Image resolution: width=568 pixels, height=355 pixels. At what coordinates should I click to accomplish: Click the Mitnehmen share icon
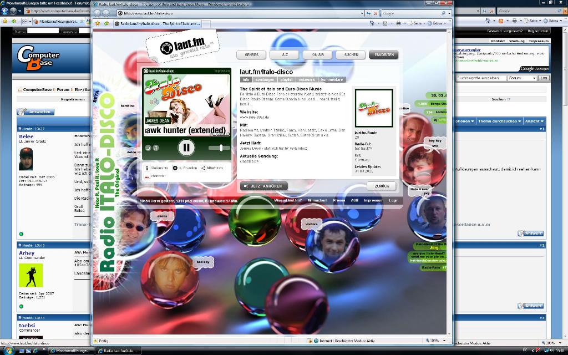[x=203, y=168]
